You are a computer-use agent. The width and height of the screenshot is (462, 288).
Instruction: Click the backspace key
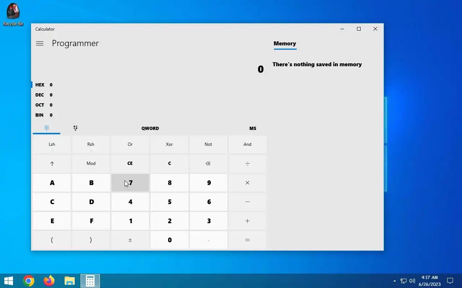[208, 163]
